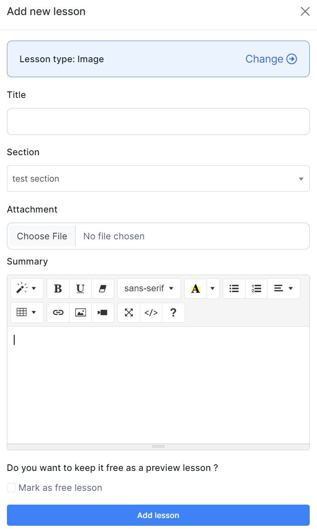
Task: Apply the recent yellow highlight color
Action: (196, 288)
